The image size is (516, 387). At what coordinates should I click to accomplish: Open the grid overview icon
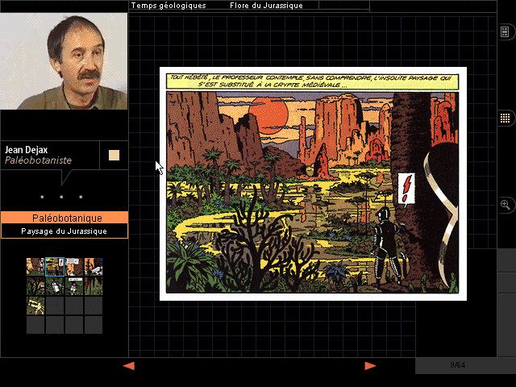tap(505, 118)
